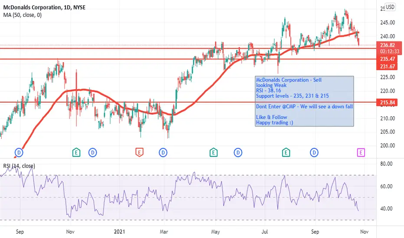
Task: Click the 'Happy trading :)' annotation text
Action: click(274, 122)
